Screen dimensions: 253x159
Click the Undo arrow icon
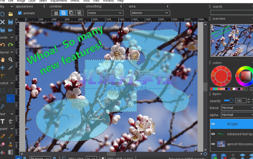click(x=2, y=45)
